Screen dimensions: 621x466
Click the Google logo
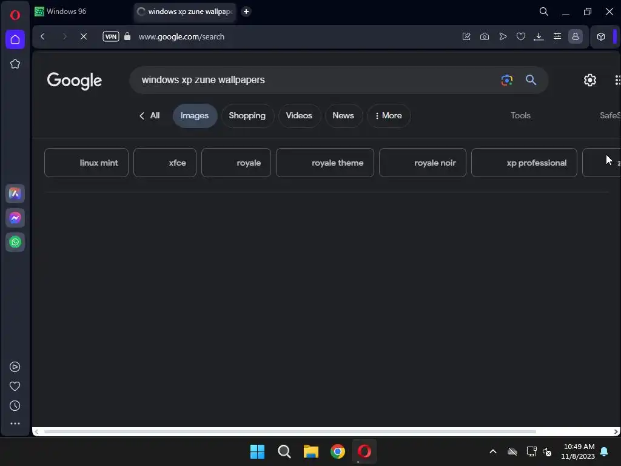(75, 81)
